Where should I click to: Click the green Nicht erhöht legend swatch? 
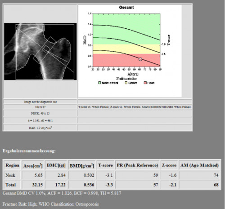[99, 83]
